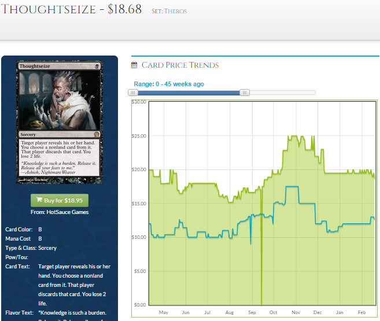Click the Buy for $18.95 button
Viewport: 380px width, 321px height.
60,200
